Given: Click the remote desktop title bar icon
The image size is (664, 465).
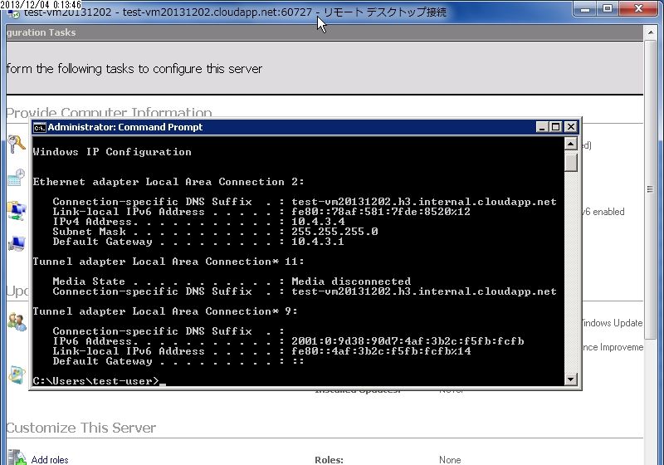Looking at the screenshot, I should pos(14,13).
